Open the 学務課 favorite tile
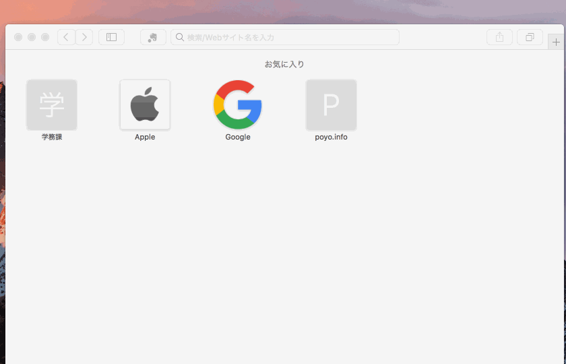 pos(52,105)
